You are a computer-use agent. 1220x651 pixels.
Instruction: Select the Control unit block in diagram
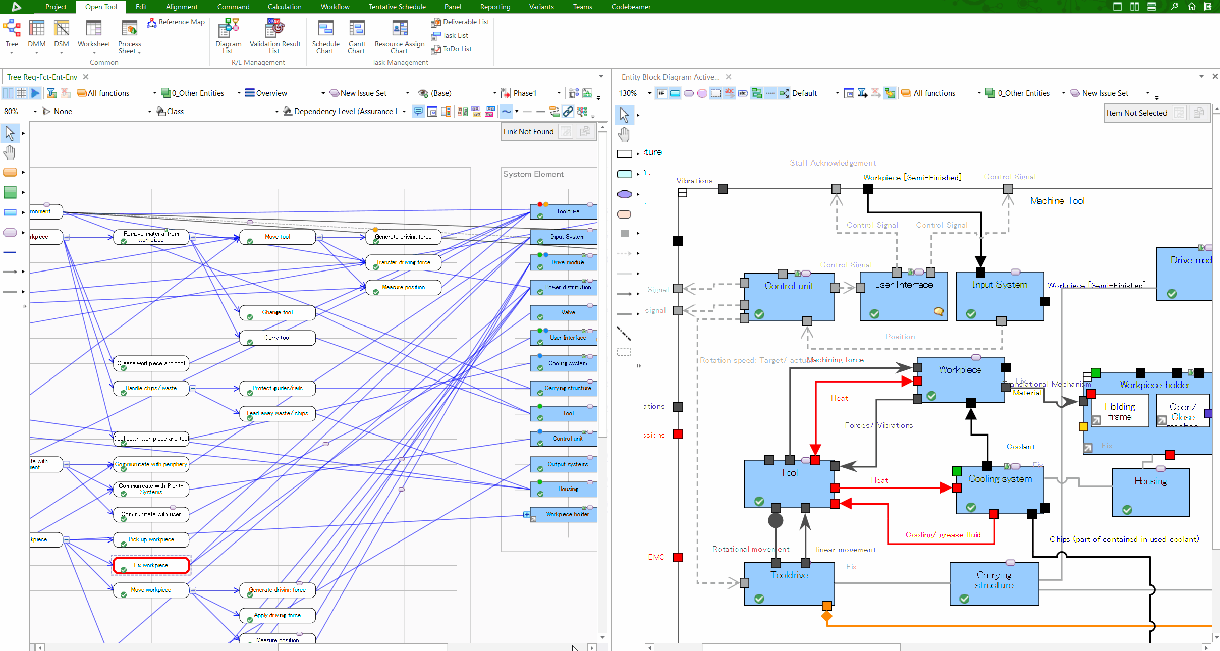[789, 297]
